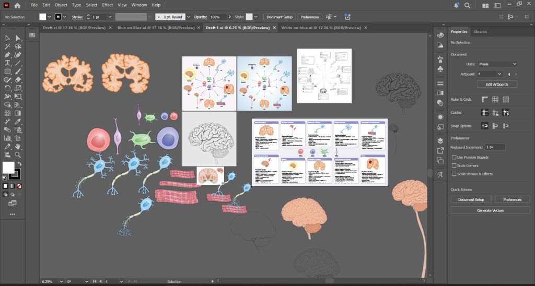Open the Symbols panel icon
The height and width of the screenshot is (286, 535).
pyautogui.click(x=440, y=69)
